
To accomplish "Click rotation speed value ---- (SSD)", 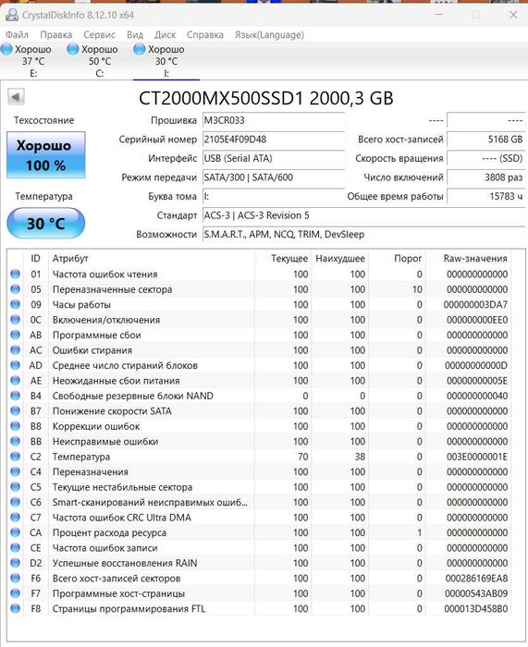I will [x=485, y=158].
